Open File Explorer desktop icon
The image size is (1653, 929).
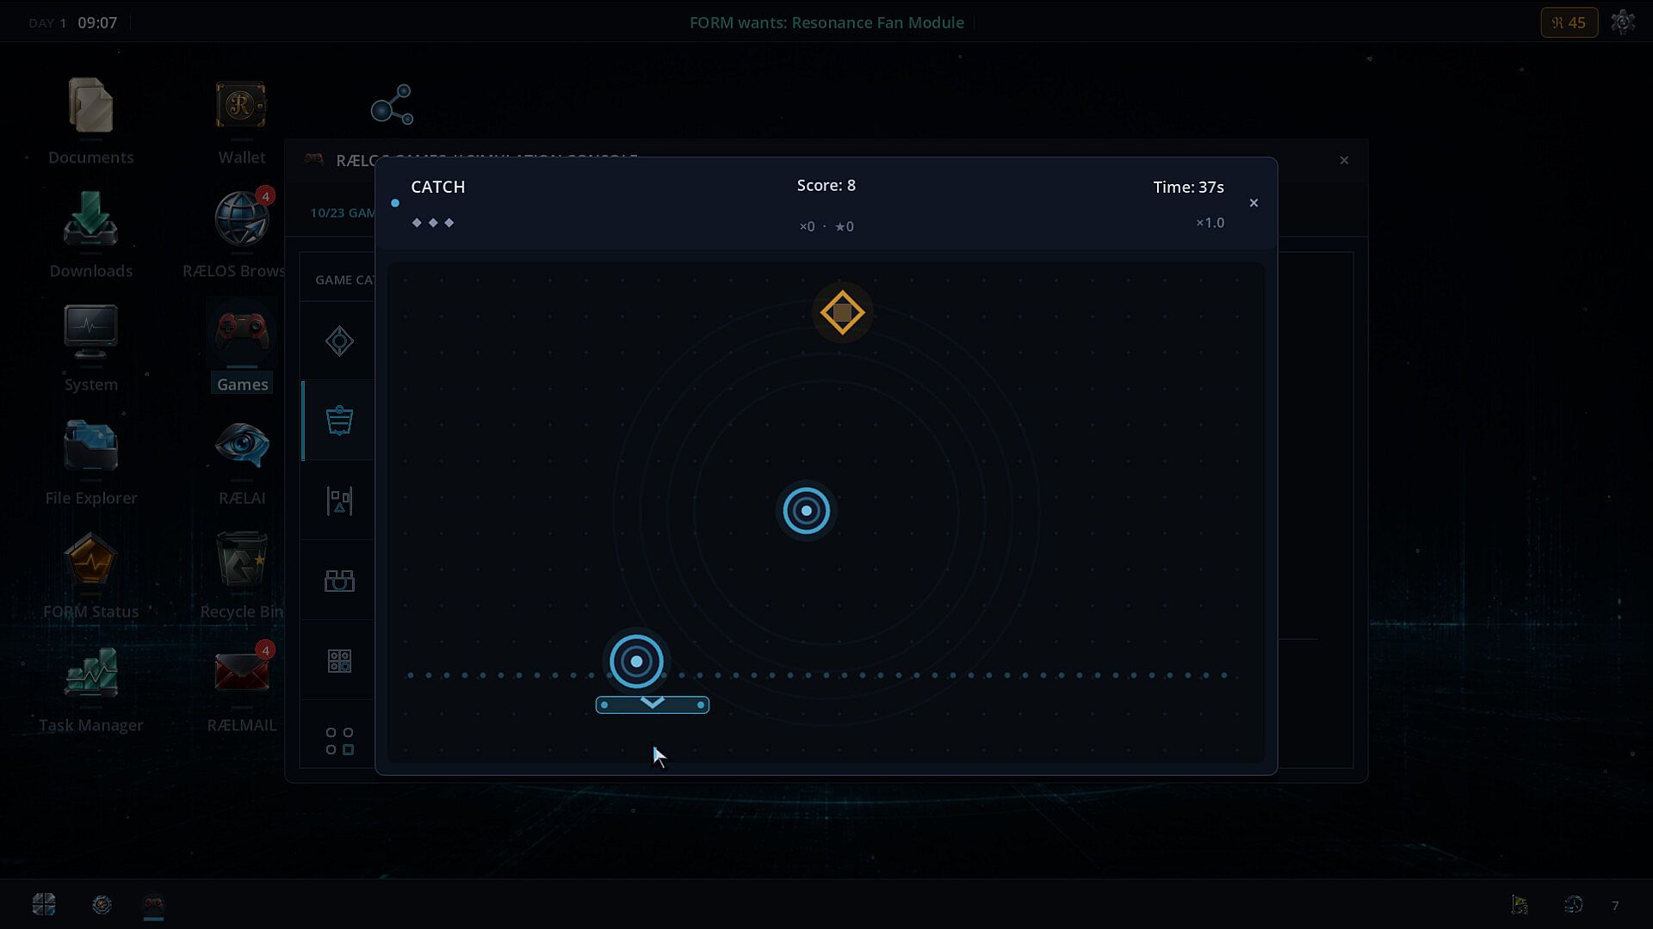90,446
